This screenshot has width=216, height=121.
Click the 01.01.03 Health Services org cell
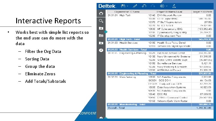122,43
